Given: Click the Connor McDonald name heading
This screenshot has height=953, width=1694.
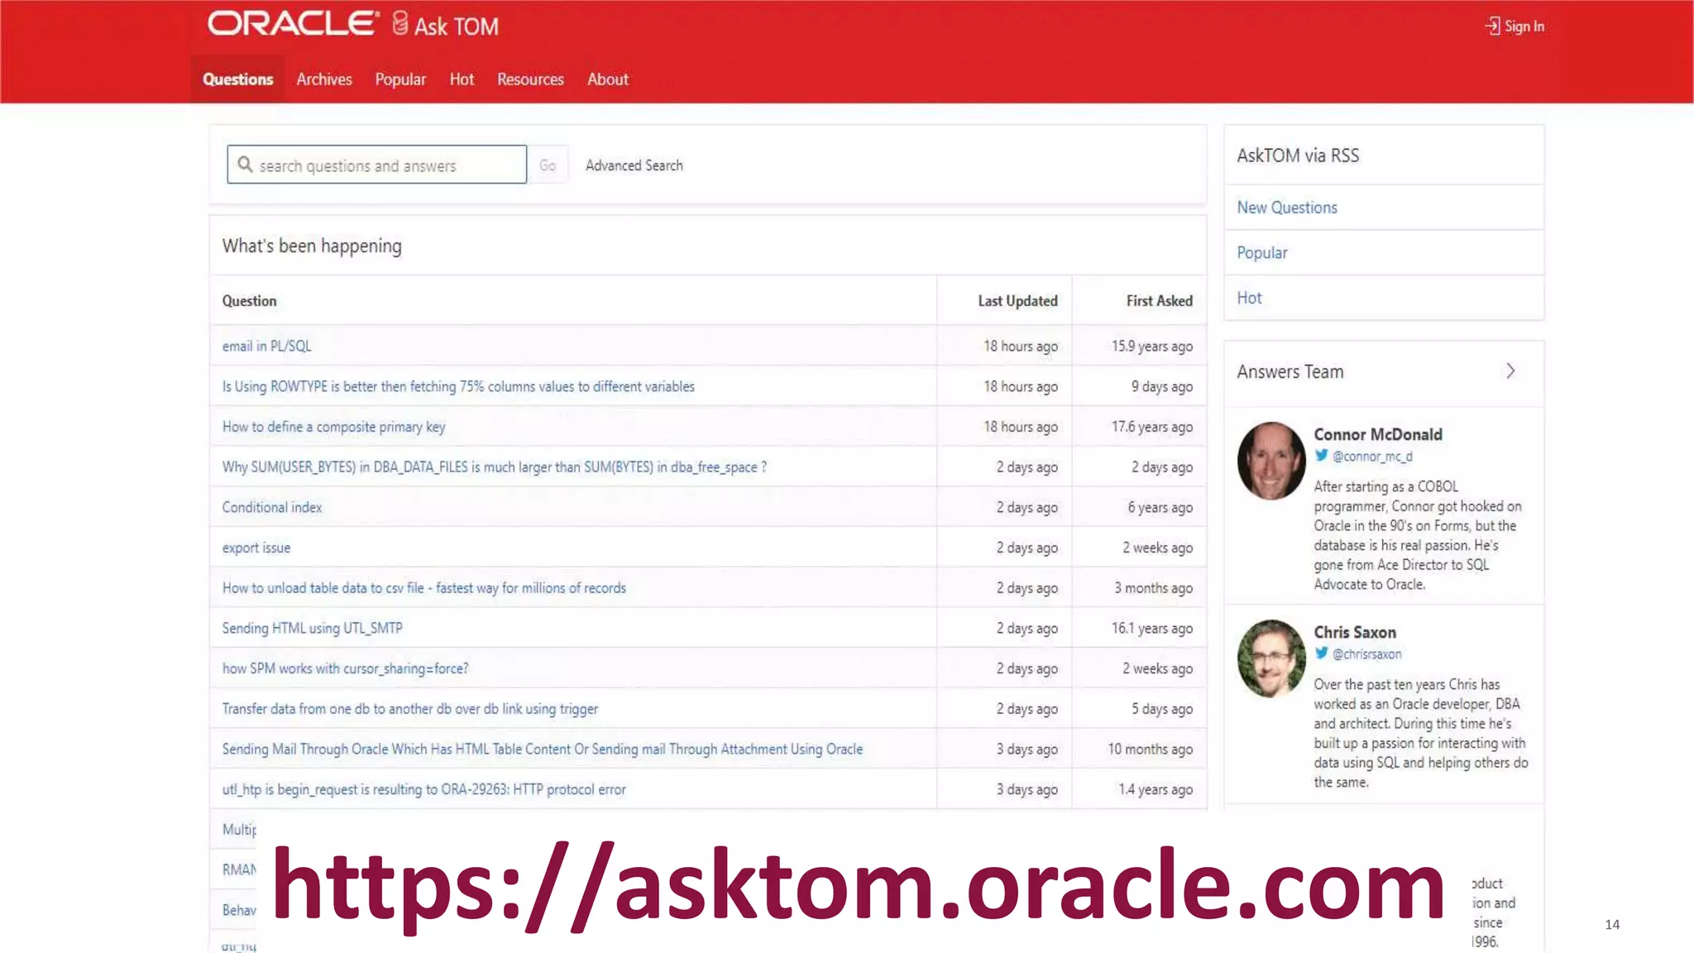Looking at the screenshot, I should coord(1378,434).
